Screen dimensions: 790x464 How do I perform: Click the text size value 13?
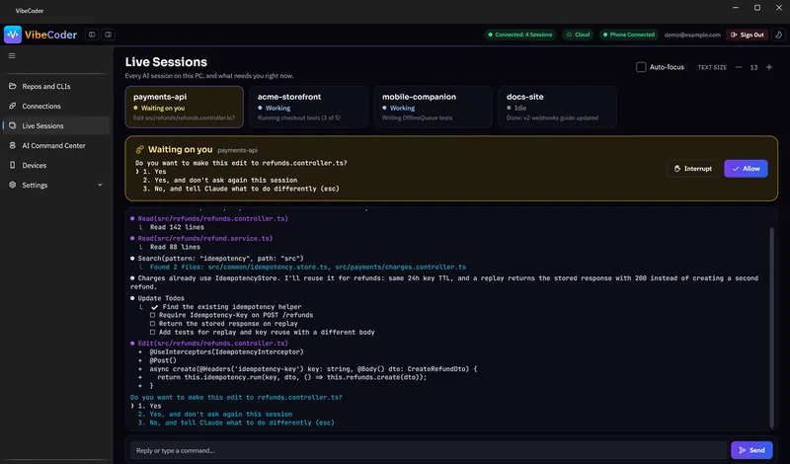(x=753, y=67)
